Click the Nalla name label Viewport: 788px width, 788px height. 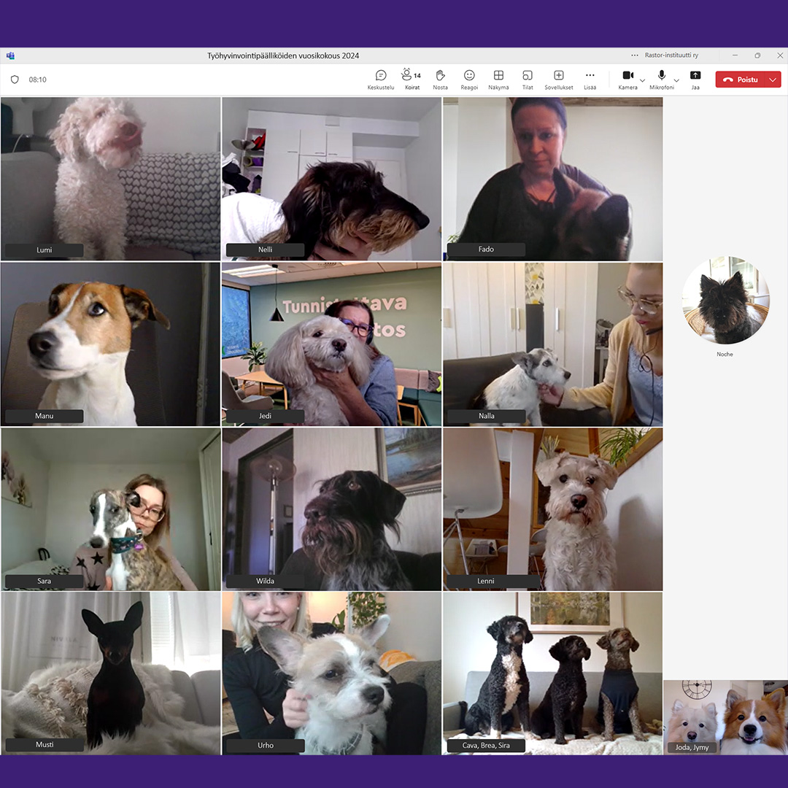click(x=486, y=416)
